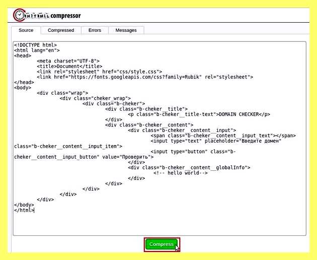
Task: Click the span 'input_text' line
Action: [223, 136]
